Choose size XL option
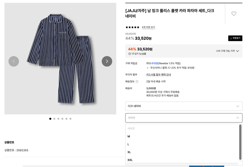This screenshot has height=167, width=248. click(x=129, y=152)
